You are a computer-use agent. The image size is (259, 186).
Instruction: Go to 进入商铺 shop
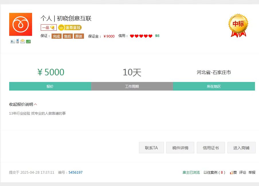(241, 148)
